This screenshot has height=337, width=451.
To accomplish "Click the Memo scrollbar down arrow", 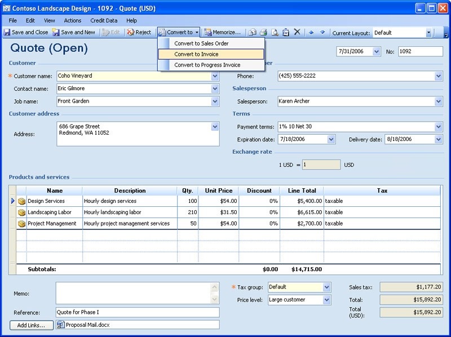I will click(x=215, y=299).
